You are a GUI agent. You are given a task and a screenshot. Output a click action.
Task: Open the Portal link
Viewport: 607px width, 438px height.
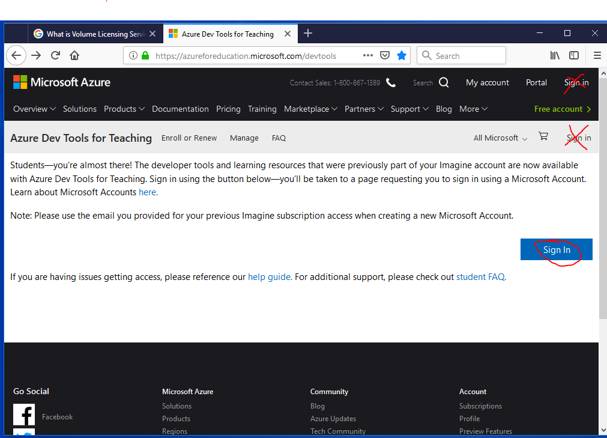click(x=536, y=82)
